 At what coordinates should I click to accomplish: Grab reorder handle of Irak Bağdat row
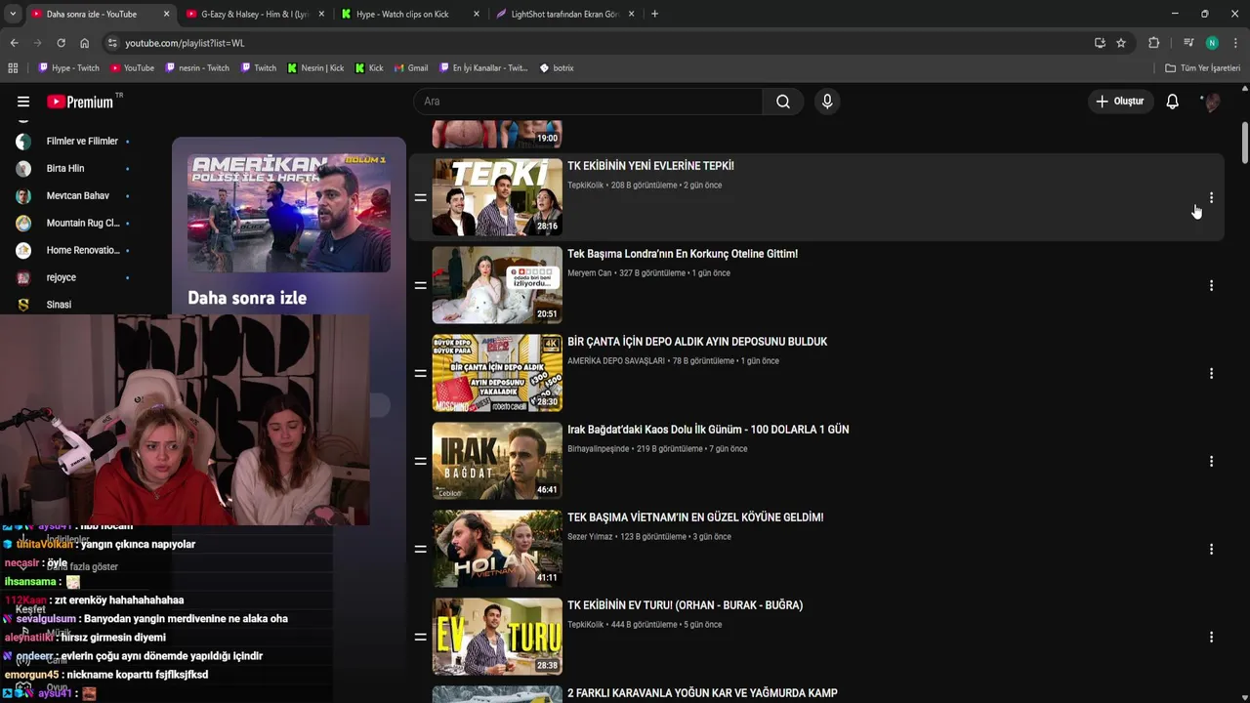click(x=420, y=461)
